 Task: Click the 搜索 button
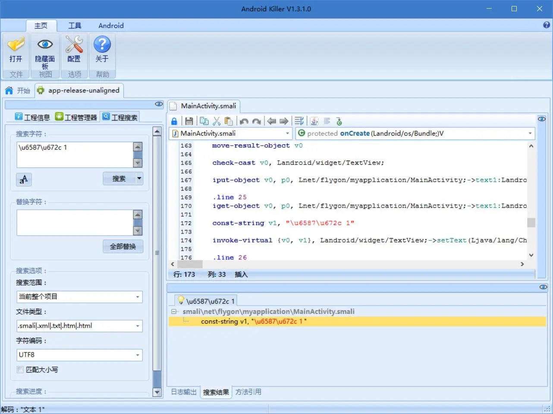119,178
